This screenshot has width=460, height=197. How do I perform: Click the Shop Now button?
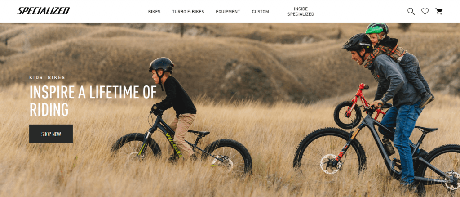click(x=51, y=134)
